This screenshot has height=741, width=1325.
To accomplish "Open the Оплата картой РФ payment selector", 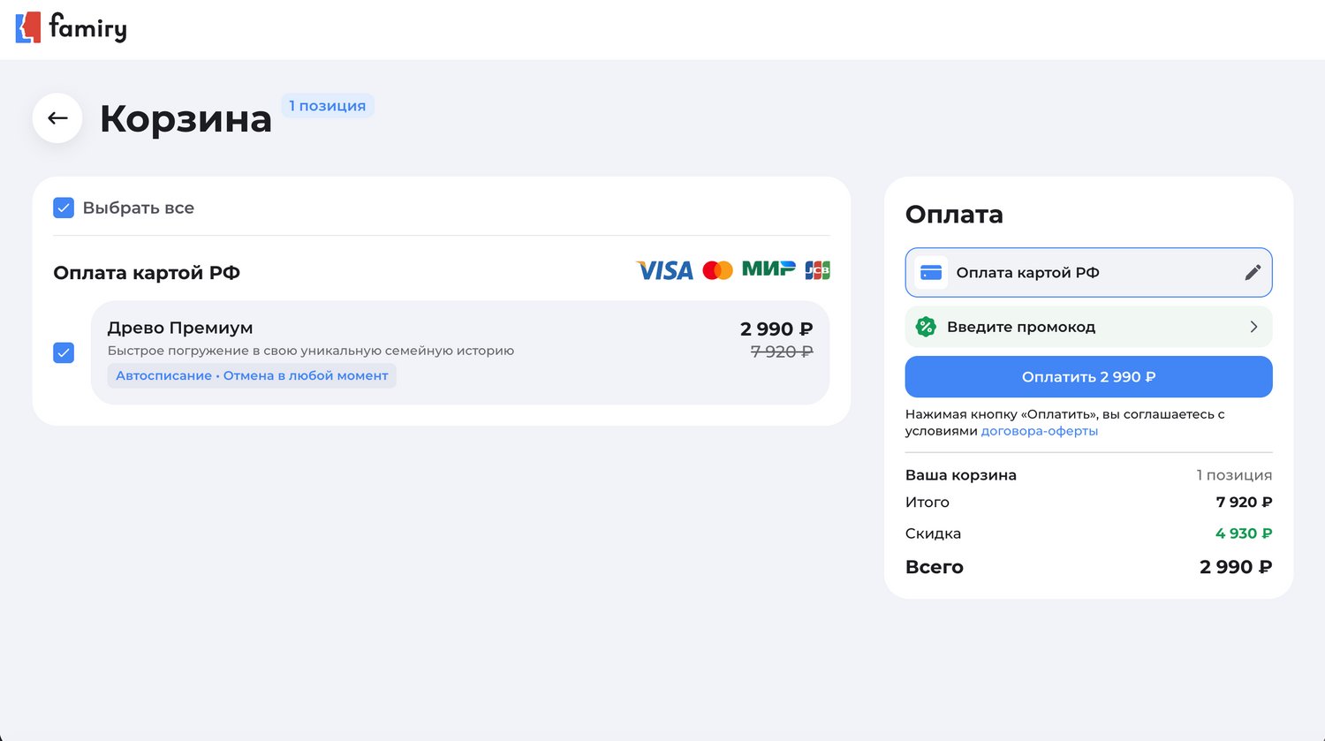I will (x=1088, y=273).
